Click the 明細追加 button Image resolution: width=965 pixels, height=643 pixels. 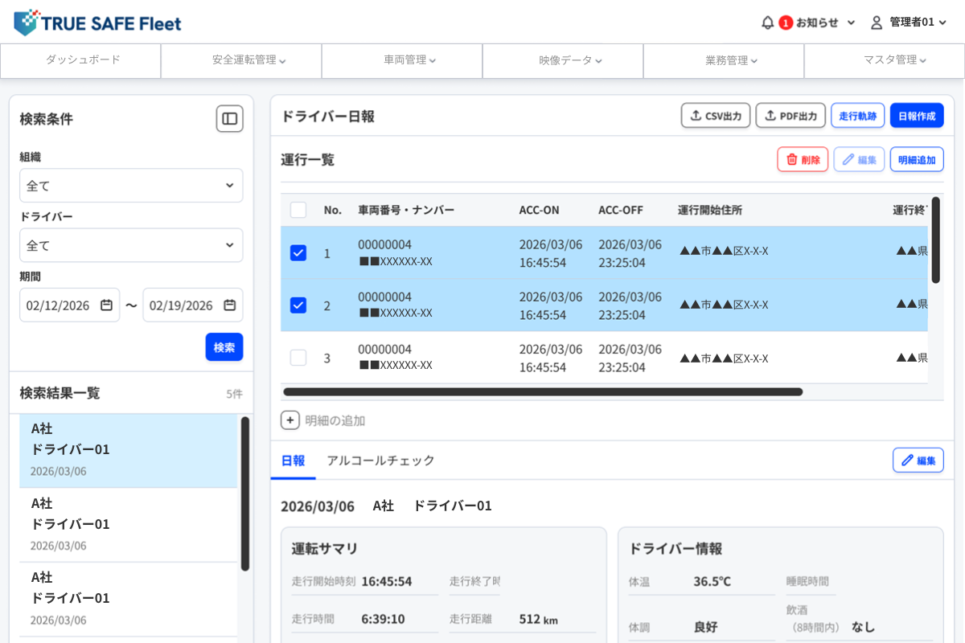pos(917,159)
